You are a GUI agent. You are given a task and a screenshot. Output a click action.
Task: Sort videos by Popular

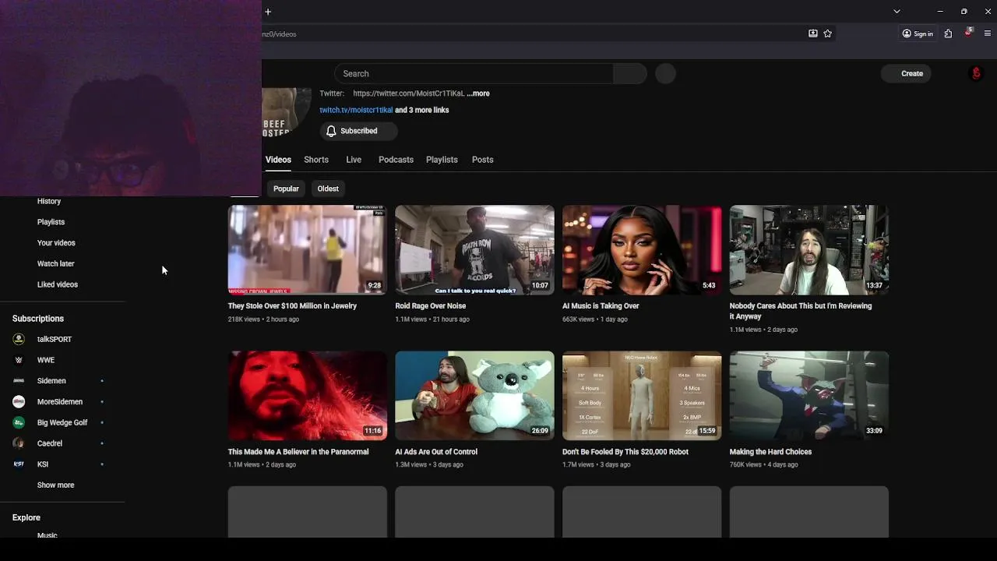(286, 189)
